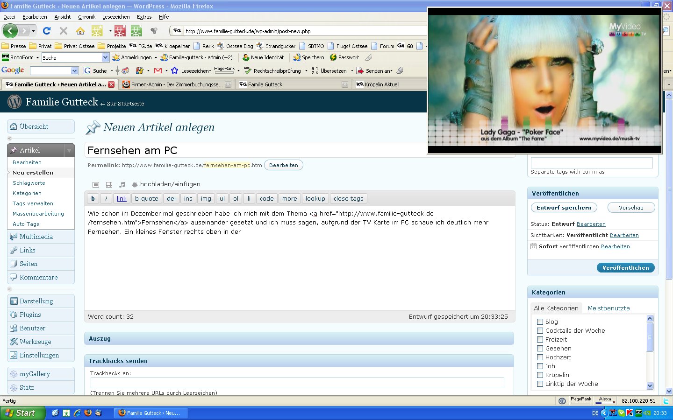Open the Datei menu

click(9, 17)
